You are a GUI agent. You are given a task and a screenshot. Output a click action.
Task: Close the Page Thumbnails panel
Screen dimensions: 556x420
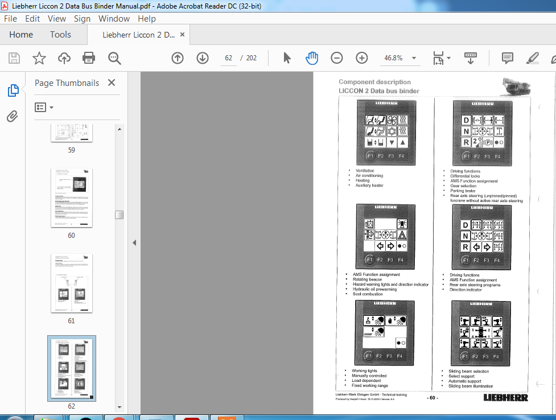point(112,83)
